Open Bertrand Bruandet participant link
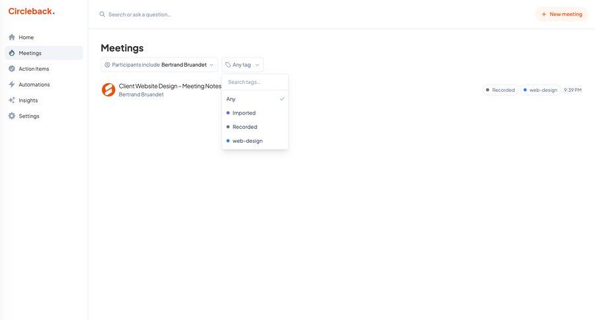The height and width of the screenshot is (320, 595). tap(141, 95)
